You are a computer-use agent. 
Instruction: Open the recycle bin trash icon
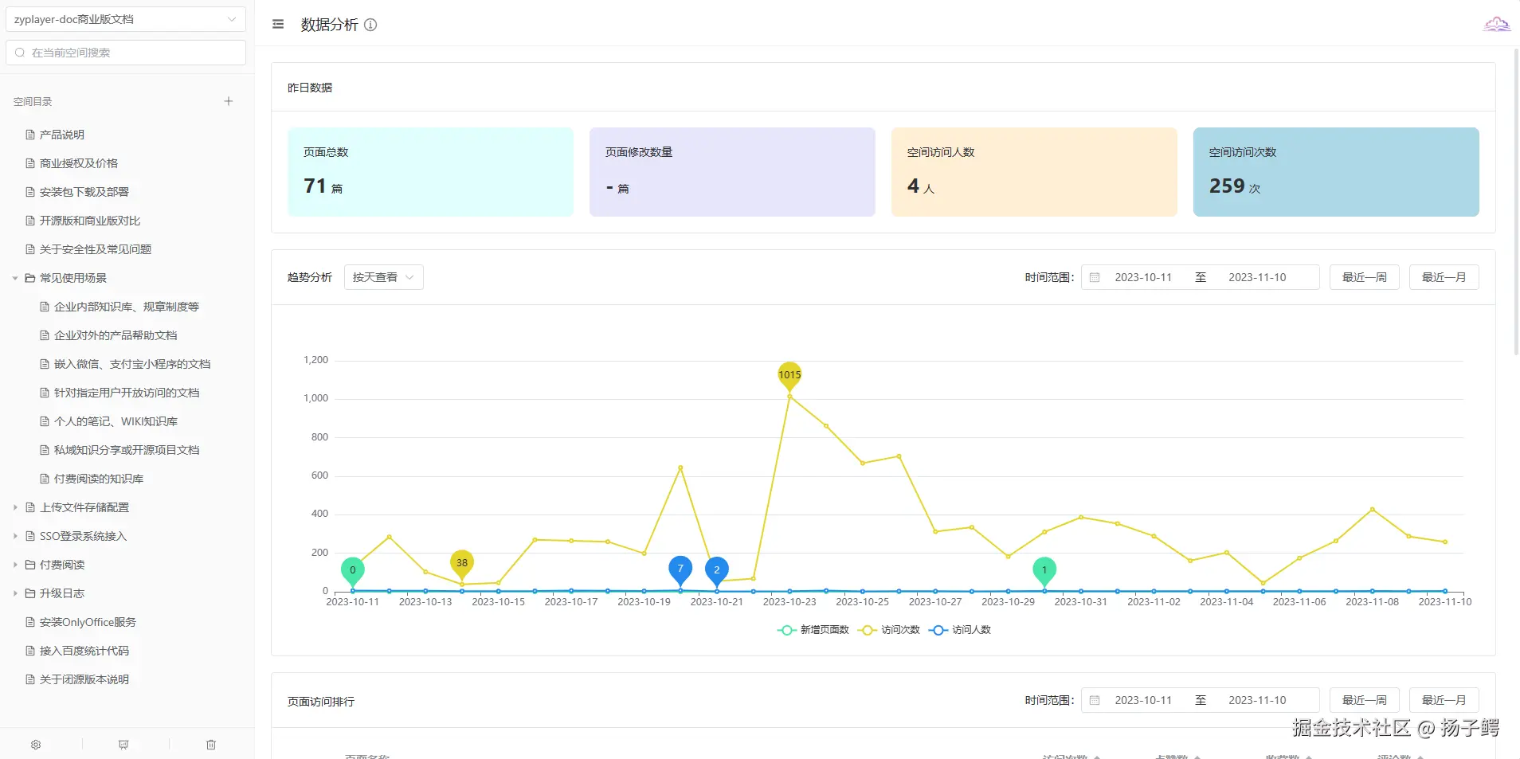[x=211, y=745]
